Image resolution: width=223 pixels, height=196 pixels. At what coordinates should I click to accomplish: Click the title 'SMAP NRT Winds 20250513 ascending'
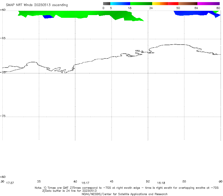click(x=37, y=5)
